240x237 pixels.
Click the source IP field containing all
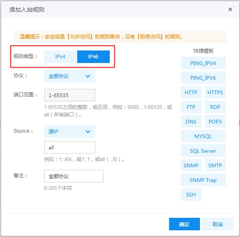pos(70,147)
